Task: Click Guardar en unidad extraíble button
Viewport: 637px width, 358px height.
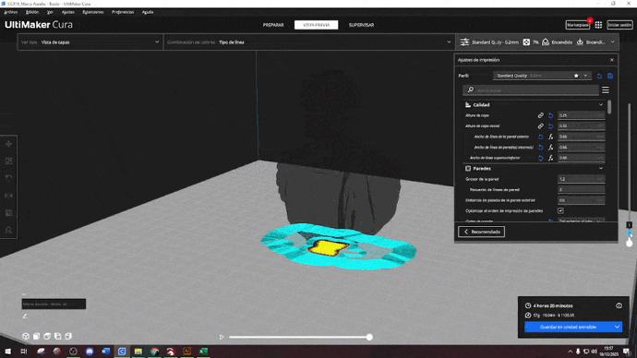Action: pos(569,327)
